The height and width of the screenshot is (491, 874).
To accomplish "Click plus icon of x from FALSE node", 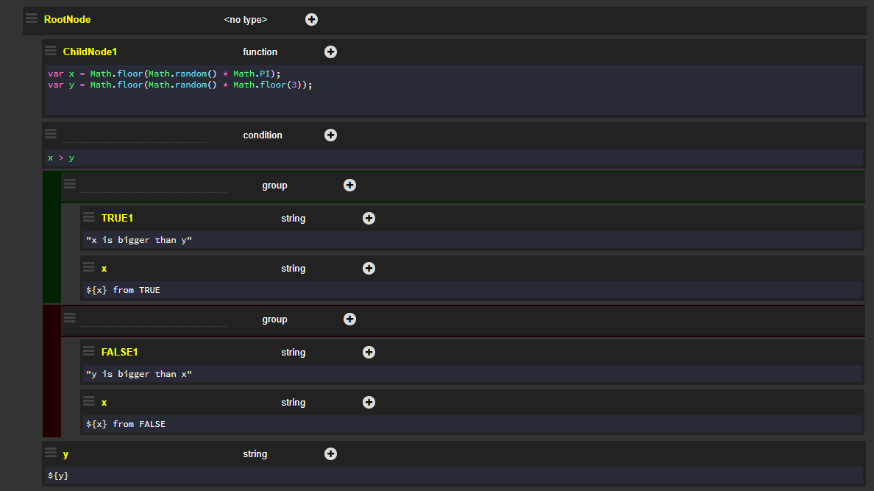I will (x=369, y=402).
